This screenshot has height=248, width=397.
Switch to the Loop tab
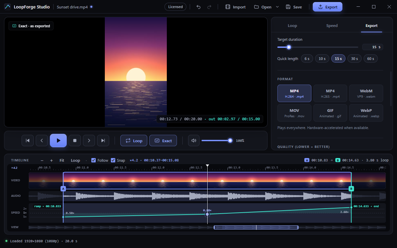pyautogui.click(x=292, y=26)
